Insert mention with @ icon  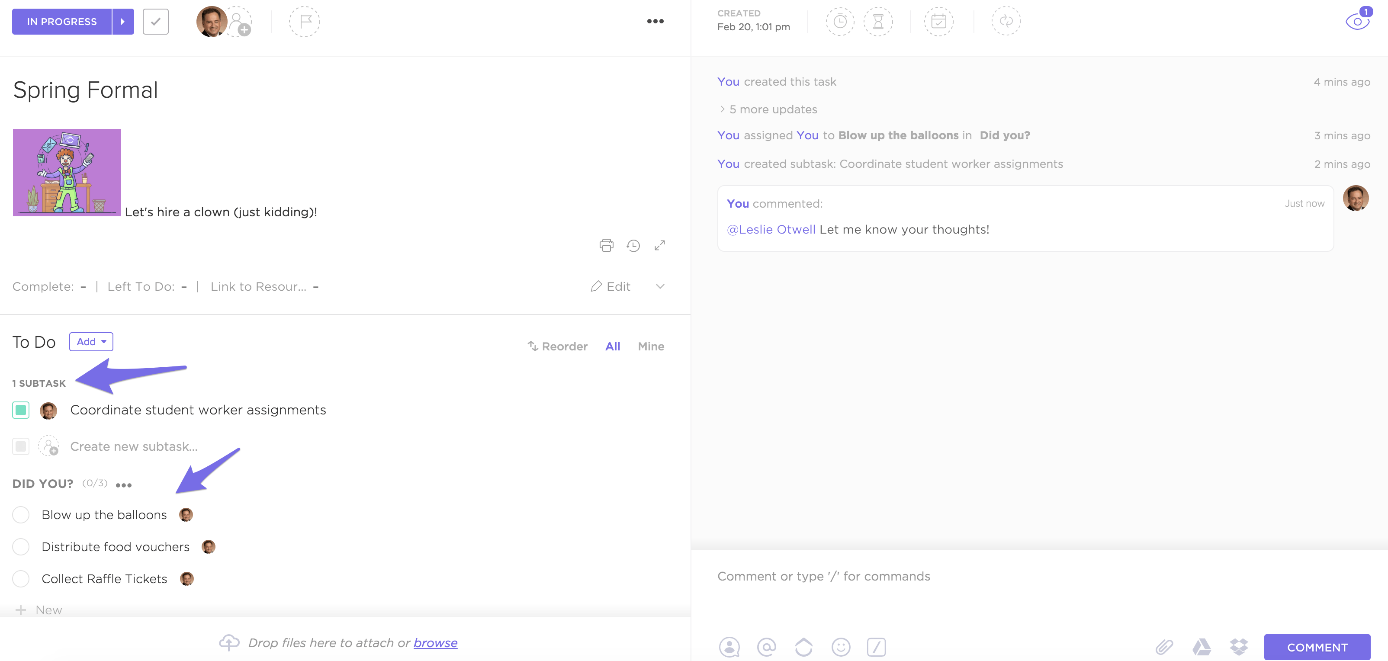tap(767, 647)
